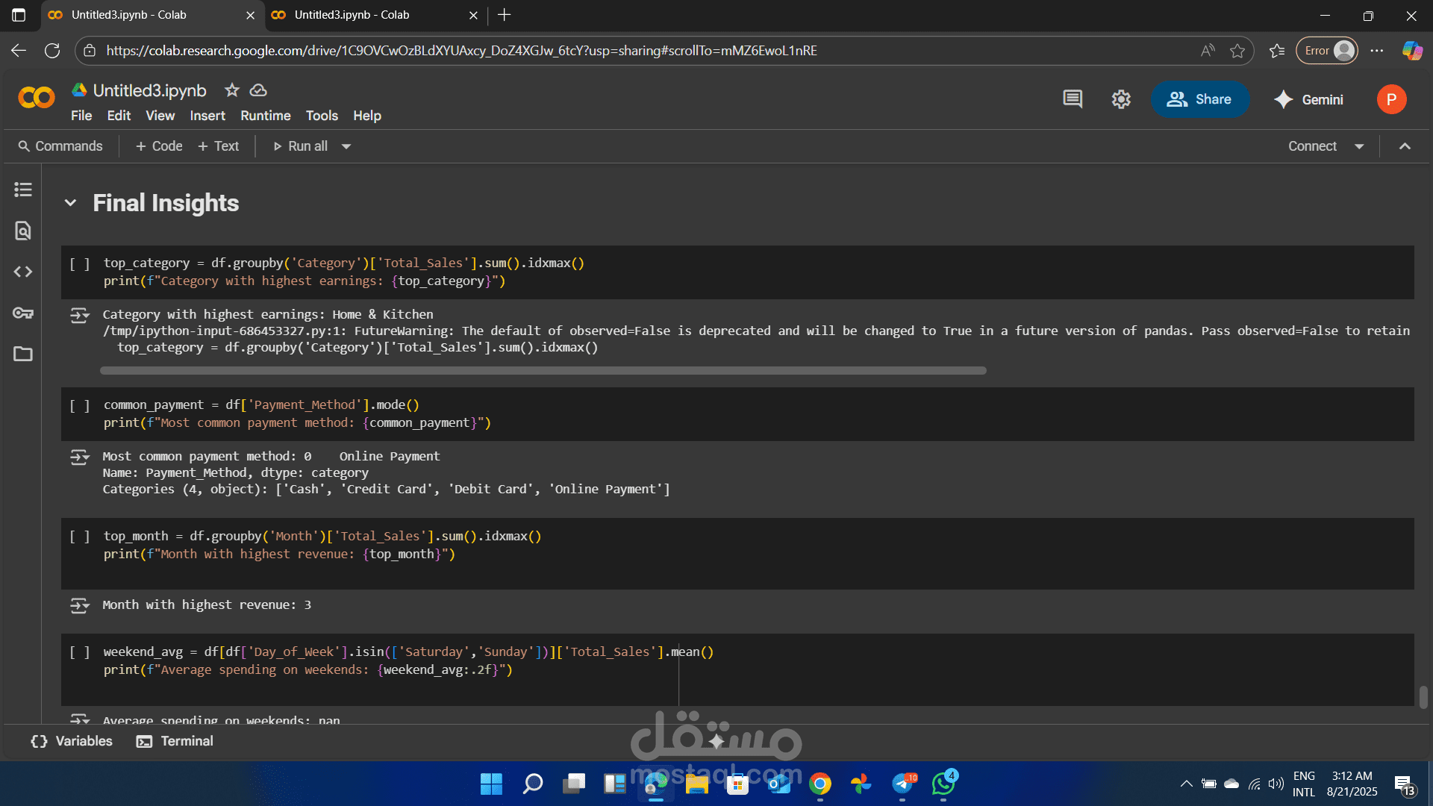Collapse the Final Insights section
Viewport: 1433px width, 806px height.
pyautogui.click(x=70, y=203)
